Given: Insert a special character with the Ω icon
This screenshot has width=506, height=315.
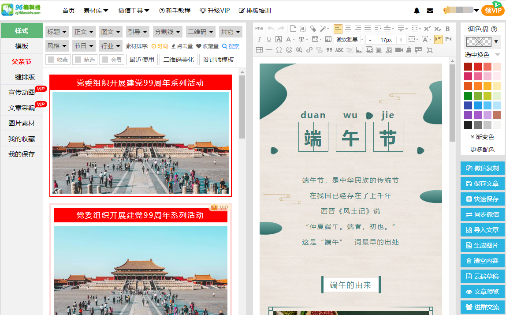Looking at the screenshot, I should (x=279, y=50).
